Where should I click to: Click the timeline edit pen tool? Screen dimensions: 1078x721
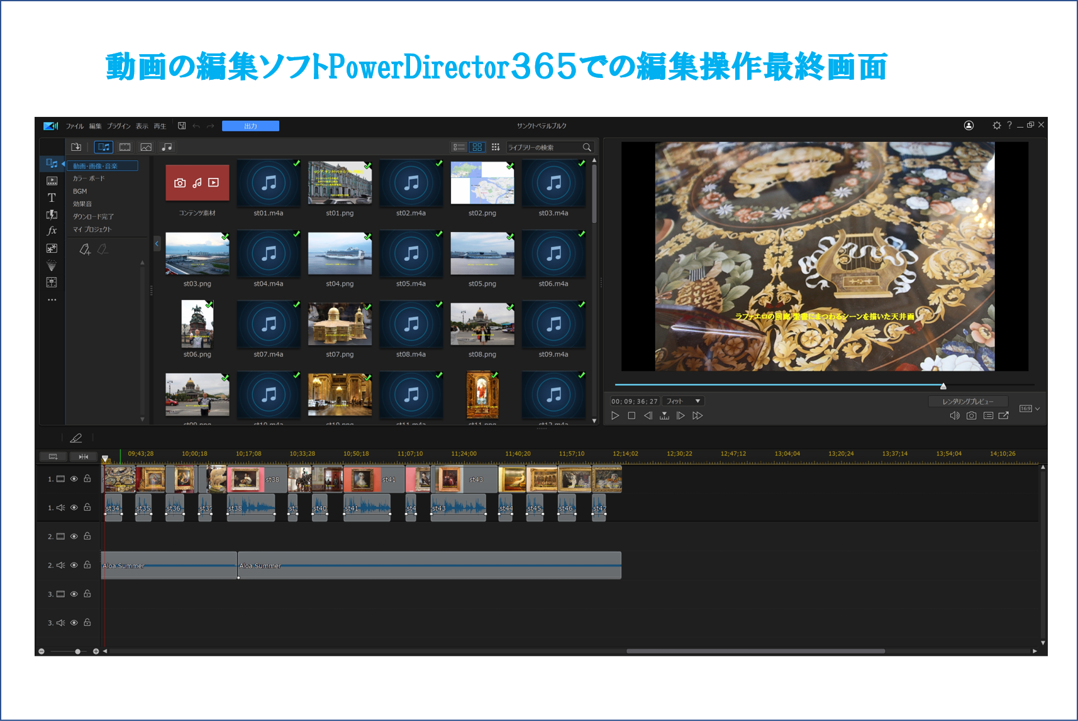(x=76, y=438)
